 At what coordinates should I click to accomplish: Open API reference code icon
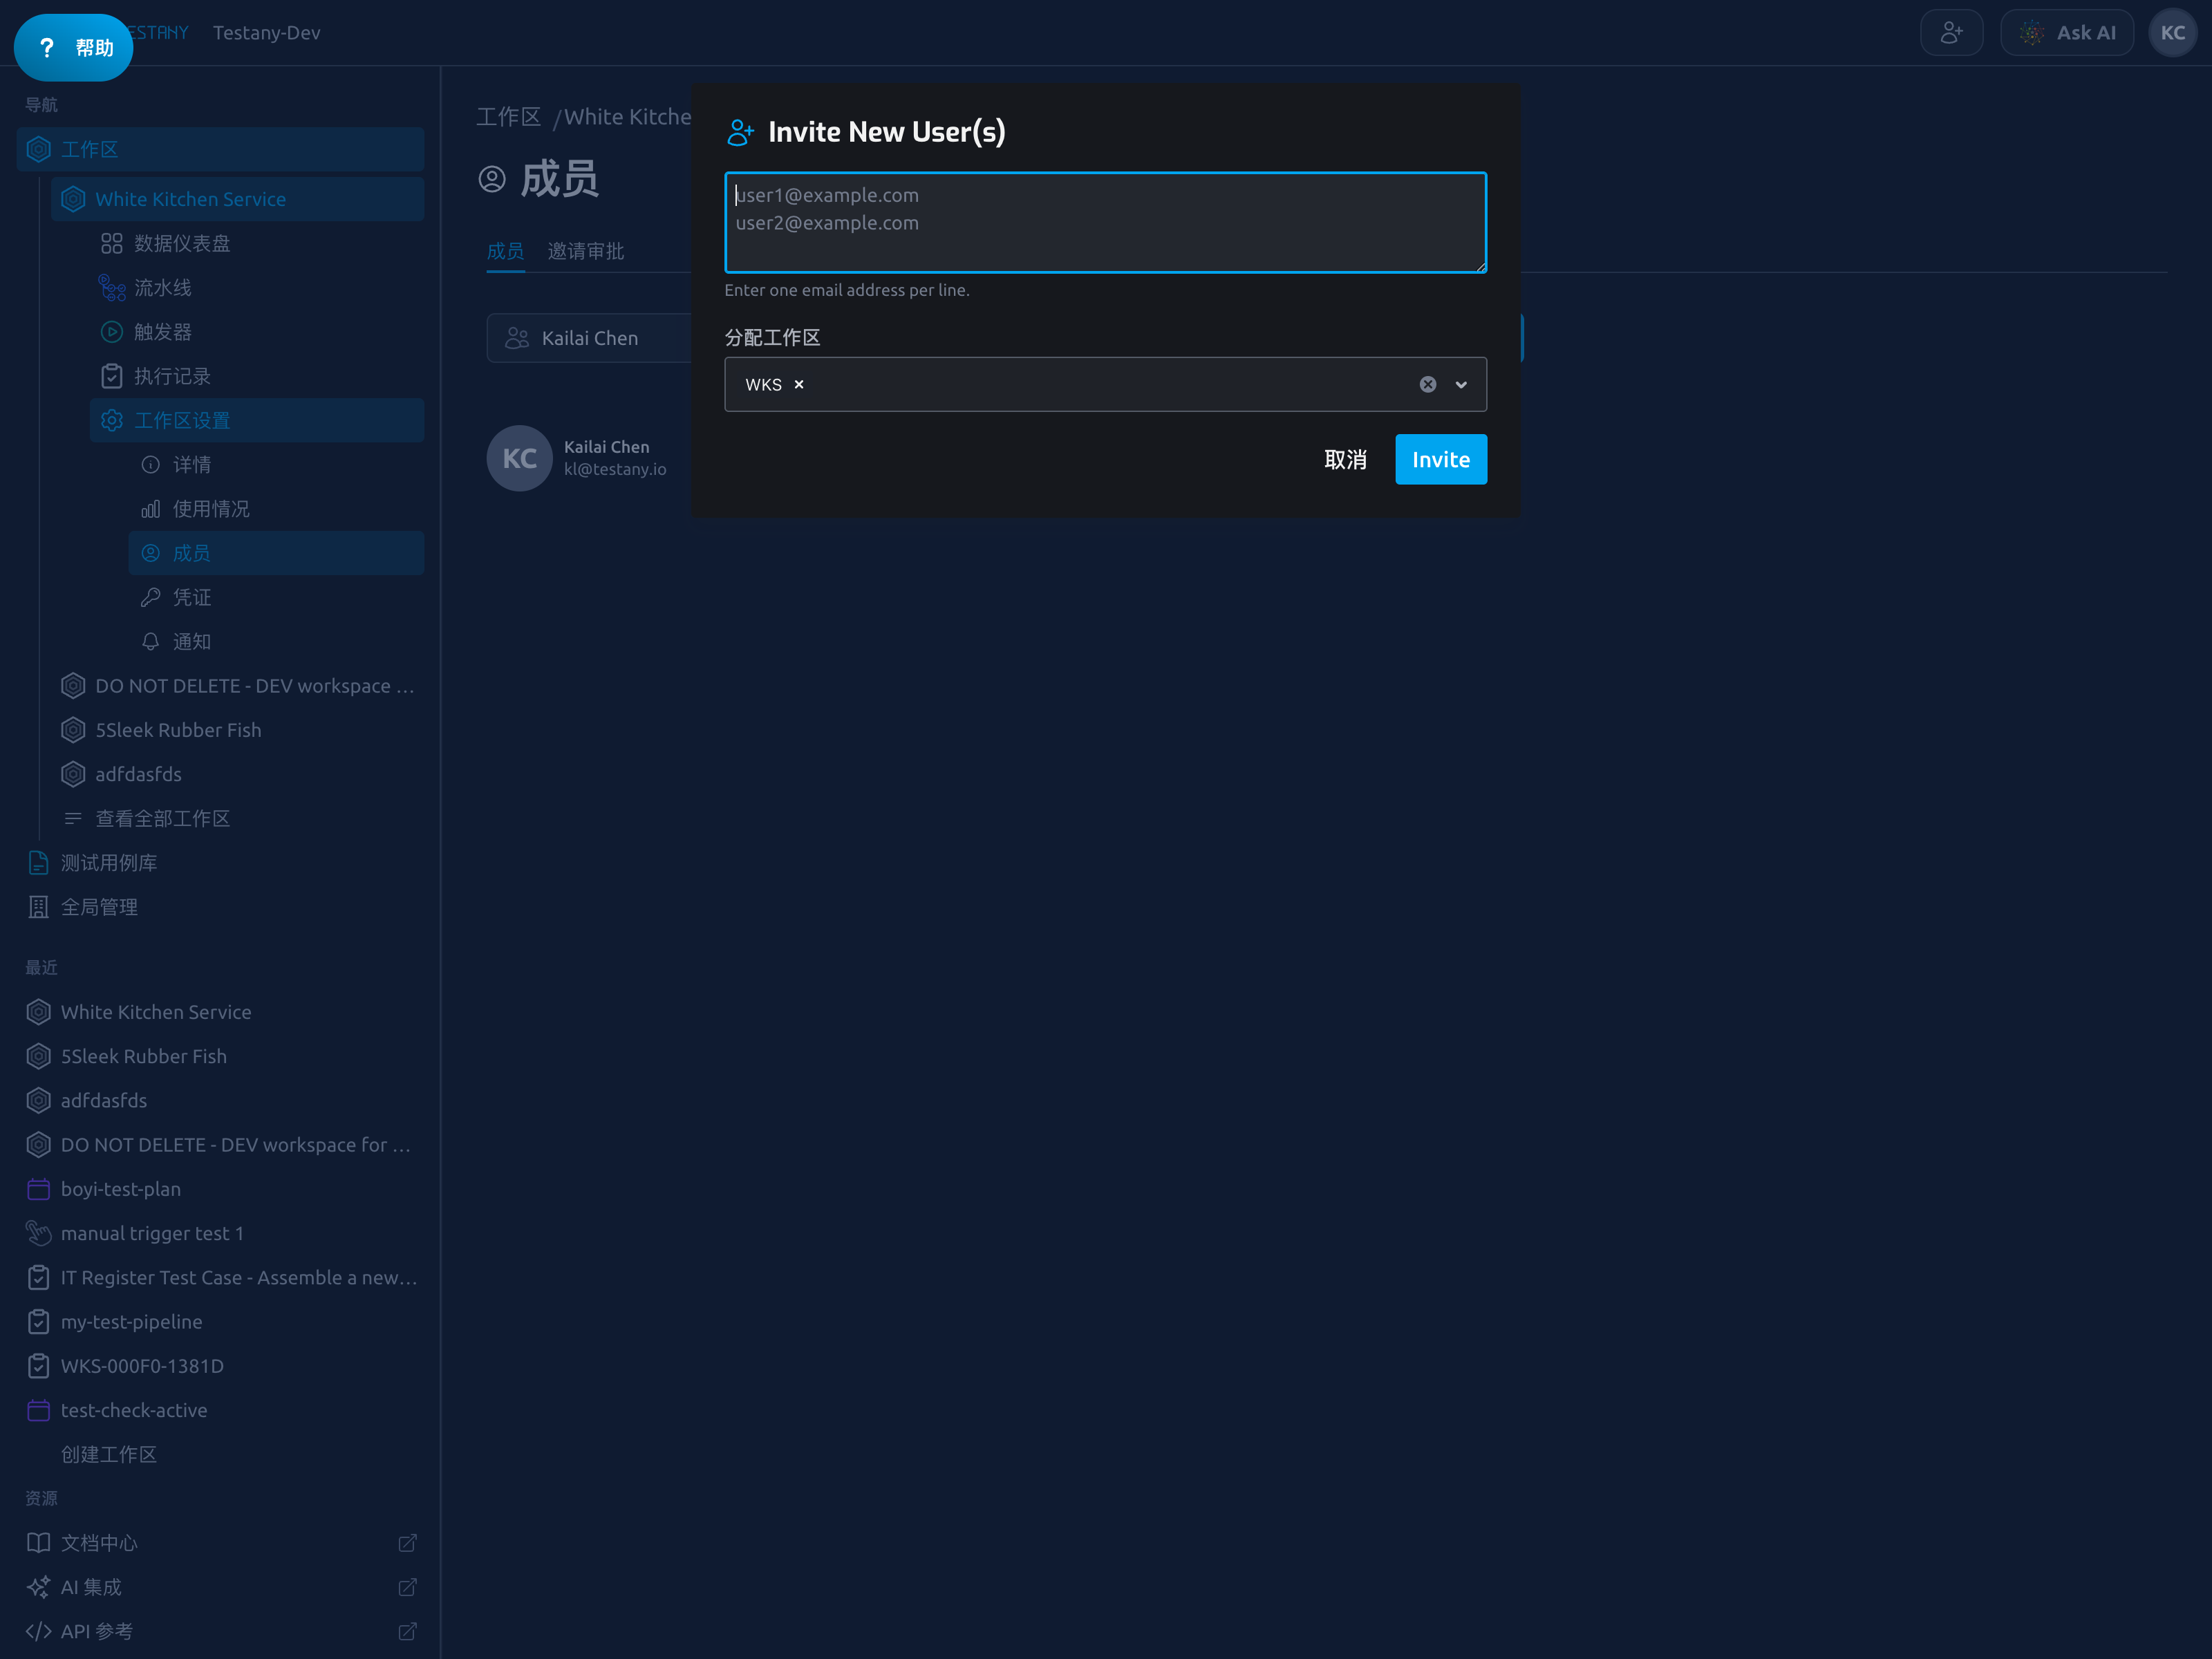point(38,1631)
